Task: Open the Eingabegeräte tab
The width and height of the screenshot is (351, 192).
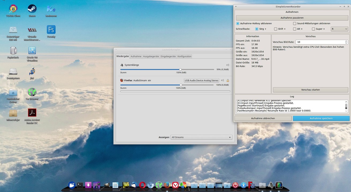Action: [168, 56]
